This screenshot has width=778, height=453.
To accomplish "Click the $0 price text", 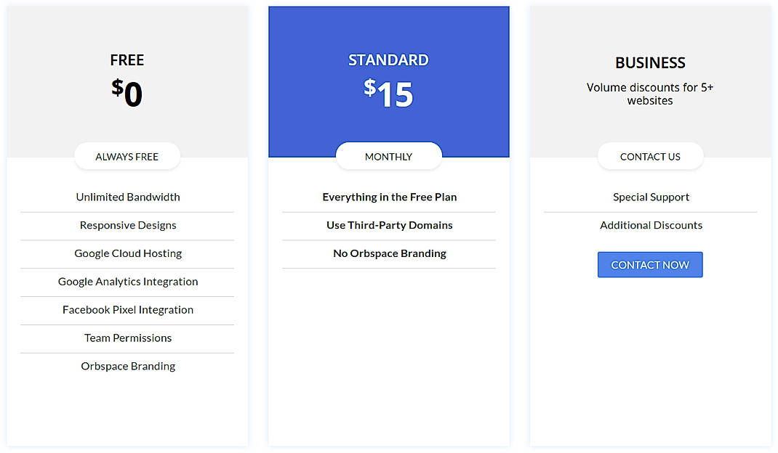I will point(127,94).
